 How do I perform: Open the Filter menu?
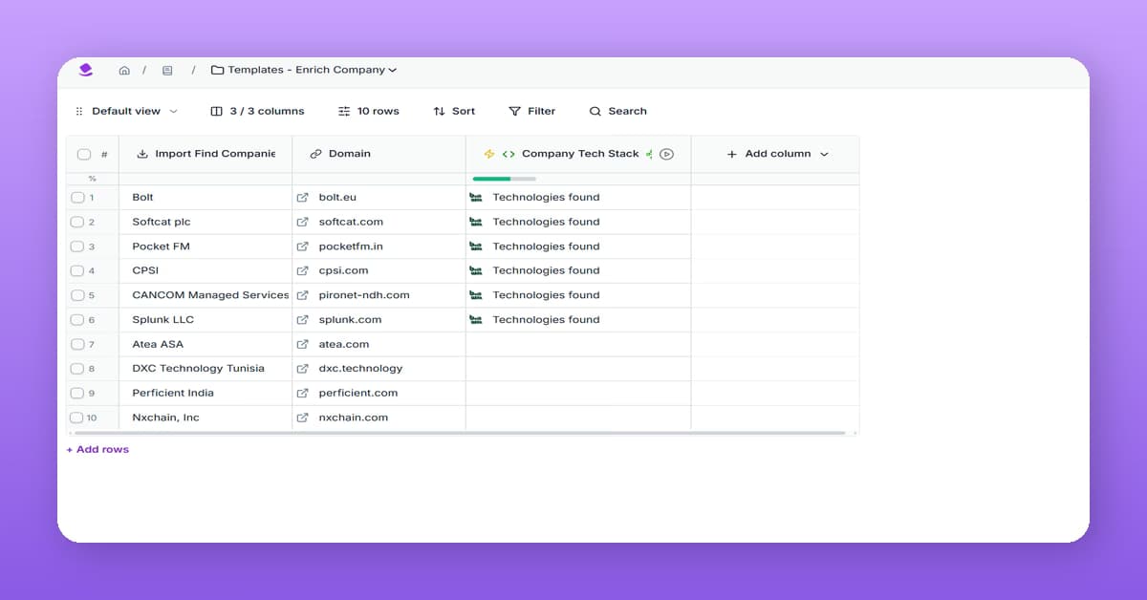pos(532,111)
